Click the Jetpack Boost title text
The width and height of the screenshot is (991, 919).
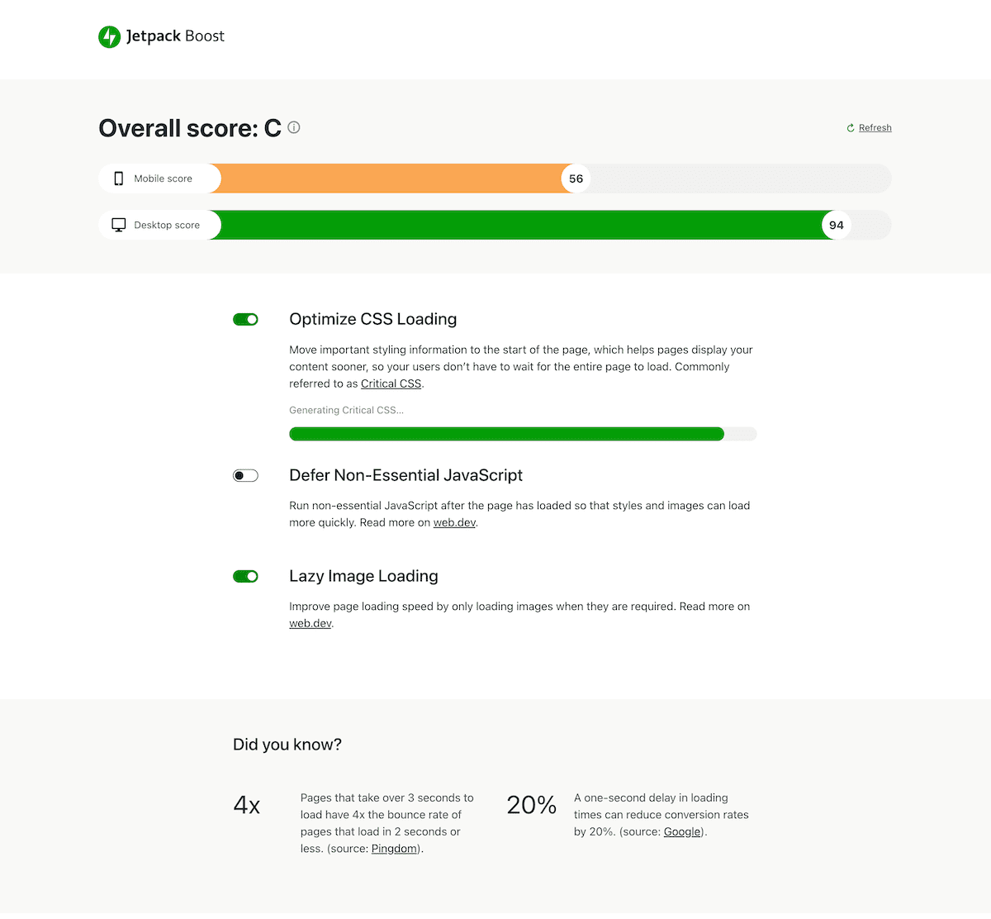(x=175, y=36)
